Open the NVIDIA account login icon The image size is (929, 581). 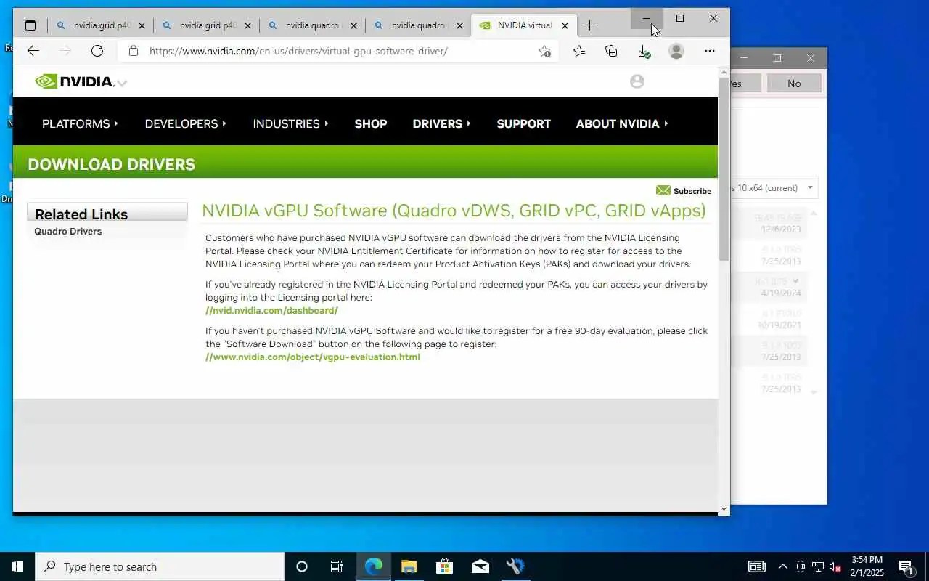tap(637, 81)
